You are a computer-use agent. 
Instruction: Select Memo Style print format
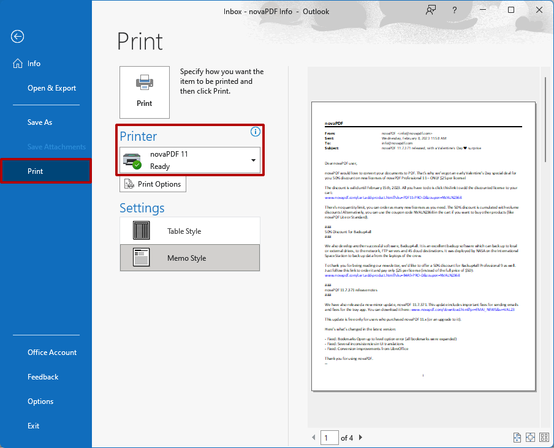190,258
